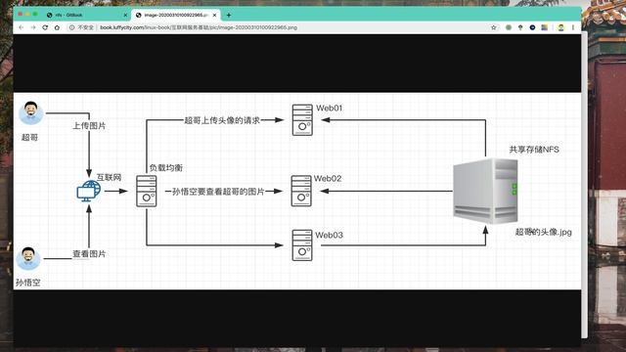
Task: Click the 负载均衡 load balancer server icon
Action: point(146,191)
